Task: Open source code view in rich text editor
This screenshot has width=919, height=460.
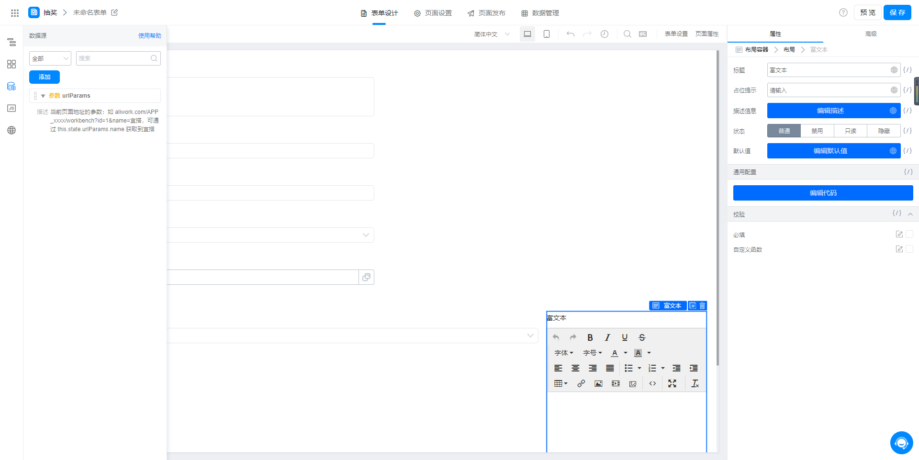Action: tap(652, 383)
